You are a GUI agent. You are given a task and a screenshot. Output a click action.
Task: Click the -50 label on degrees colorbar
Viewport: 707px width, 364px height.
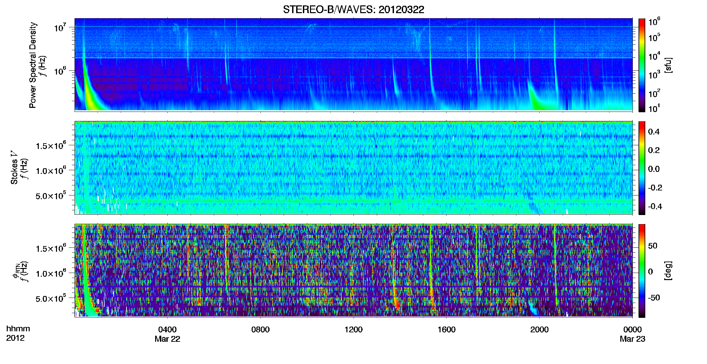click(x=654, y=298)
